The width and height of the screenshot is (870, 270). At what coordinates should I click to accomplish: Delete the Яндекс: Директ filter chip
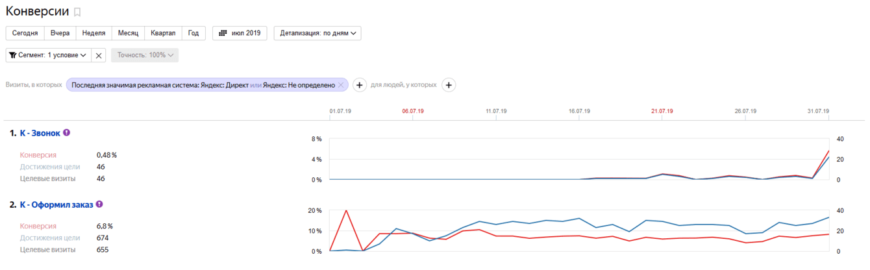pos(341,85)
